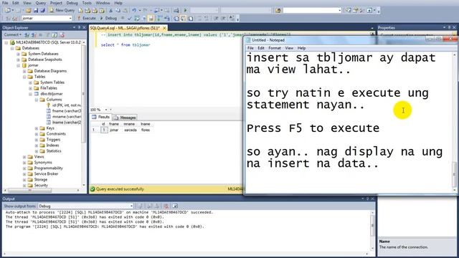Click the Find in Files toolbar icon
The width and height of the screenshot is (459, 258).
click(x=278, y=10)
